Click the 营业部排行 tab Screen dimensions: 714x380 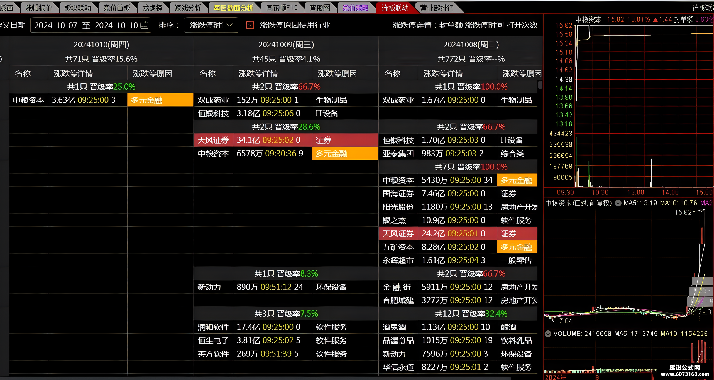click(437, 8)
